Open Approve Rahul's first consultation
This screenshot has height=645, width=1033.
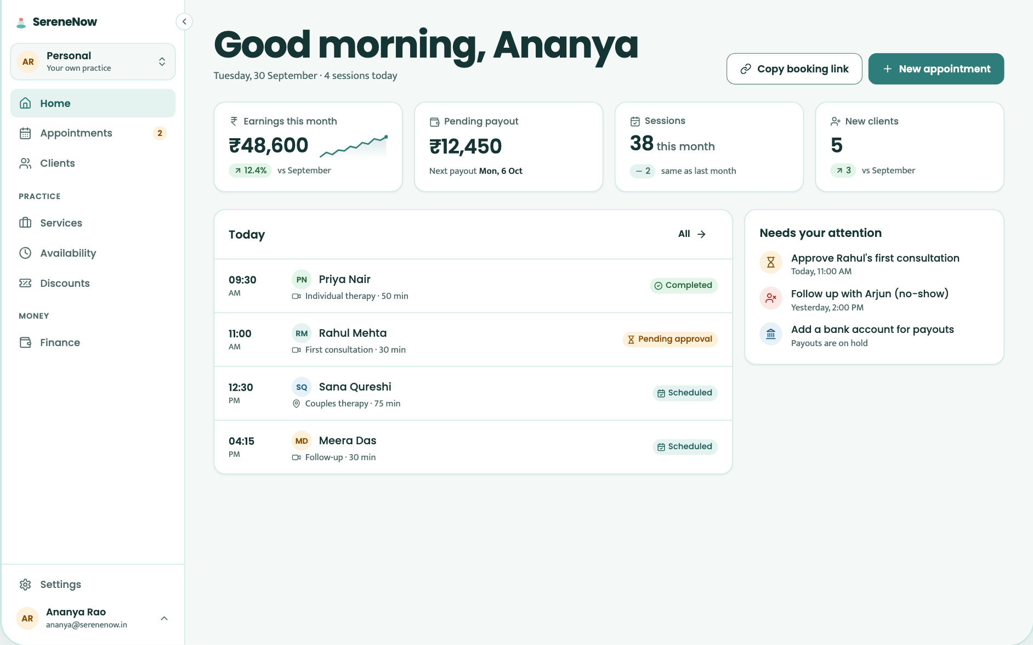click(x=875, y=263)
